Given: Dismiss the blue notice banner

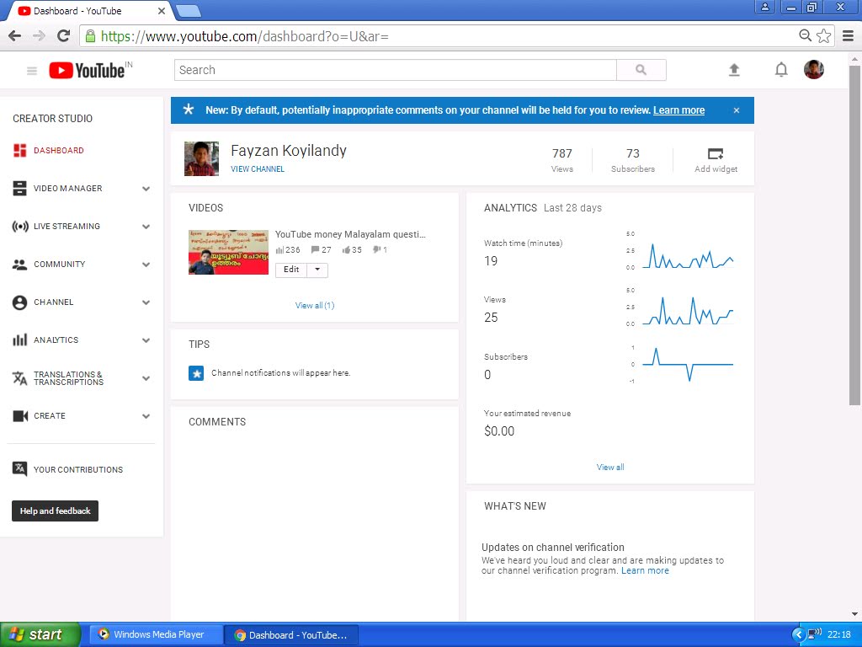Looking at the screenshot, I should (x=736, y=110).
